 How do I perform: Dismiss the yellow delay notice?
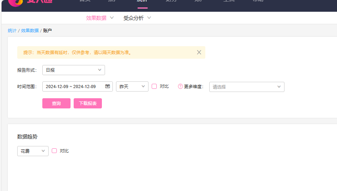point(199,52)
